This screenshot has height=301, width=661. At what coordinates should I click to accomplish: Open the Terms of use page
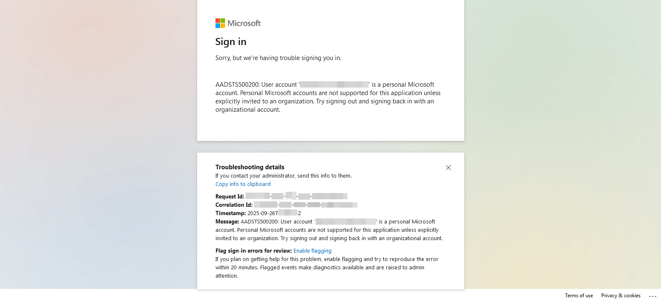point(579,296)
